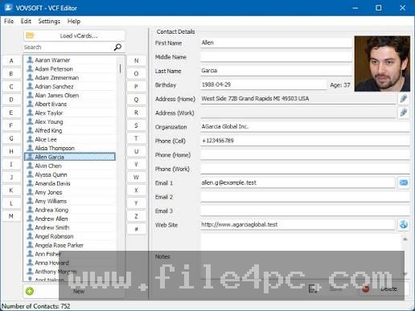This screenshot has height=311, width=415.
Task: Click the Last Name field
Action: 276,71
